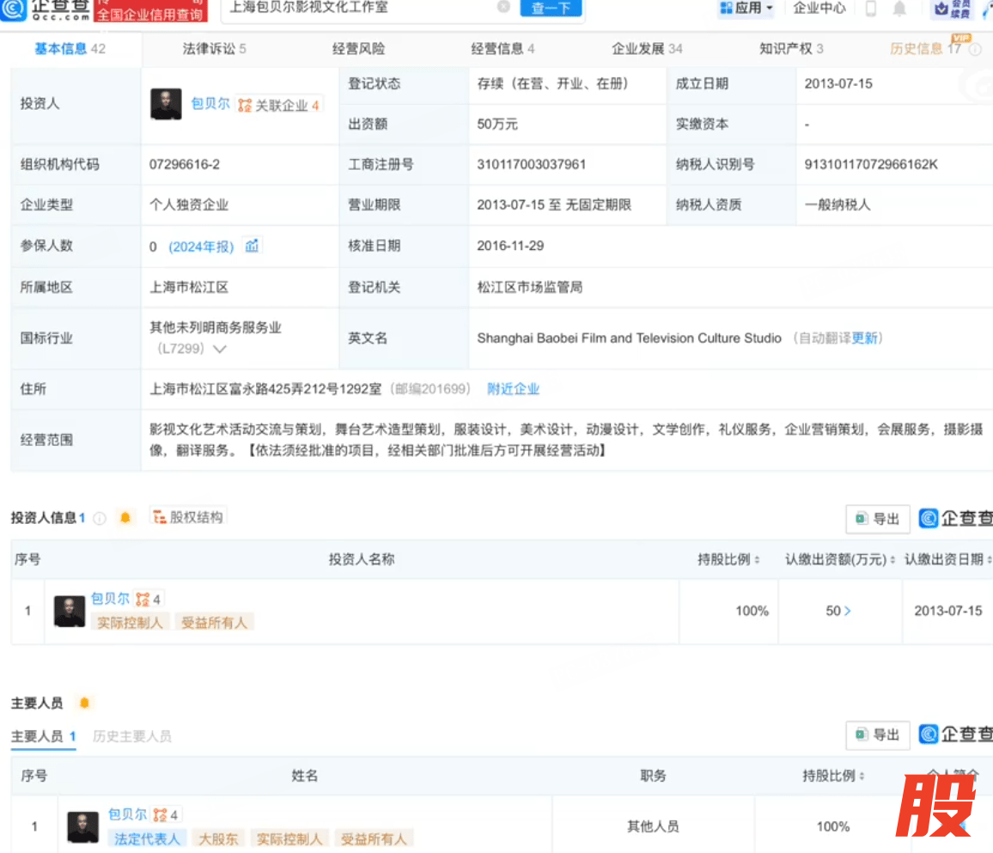Viewport: 993px width, 853px height.
Task: Click 实际控制人 tag in personnel row
Action: (289, 839)
